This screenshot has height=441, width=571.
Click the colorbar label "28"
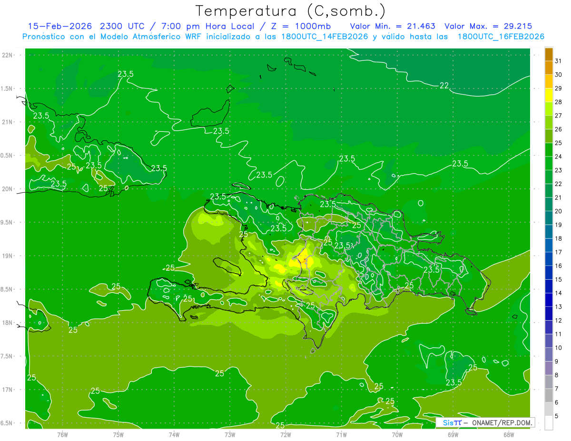point(558,102)
